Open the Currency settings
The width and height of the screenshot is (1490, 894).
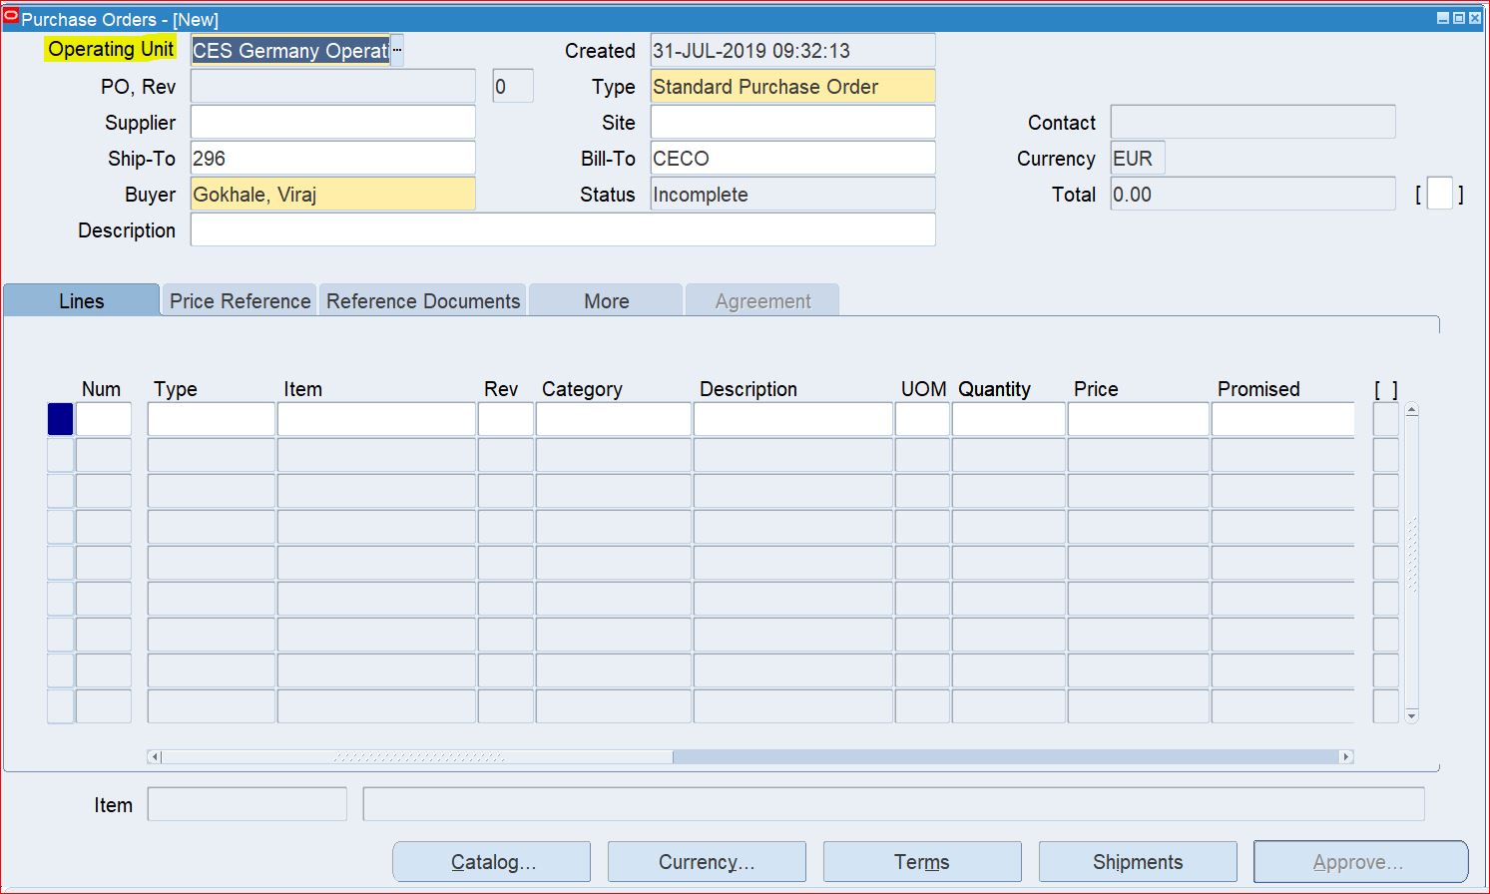[x=706, y=861]
